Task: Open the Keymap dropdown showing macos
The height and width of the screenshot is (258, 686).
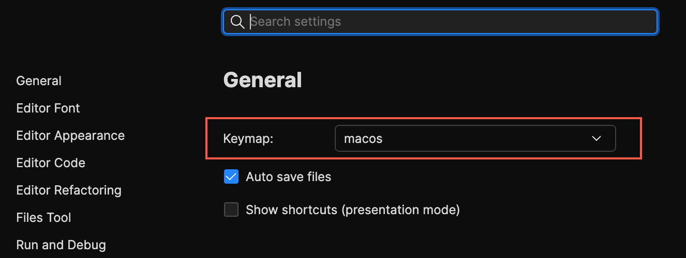Action: coord(475,138)
